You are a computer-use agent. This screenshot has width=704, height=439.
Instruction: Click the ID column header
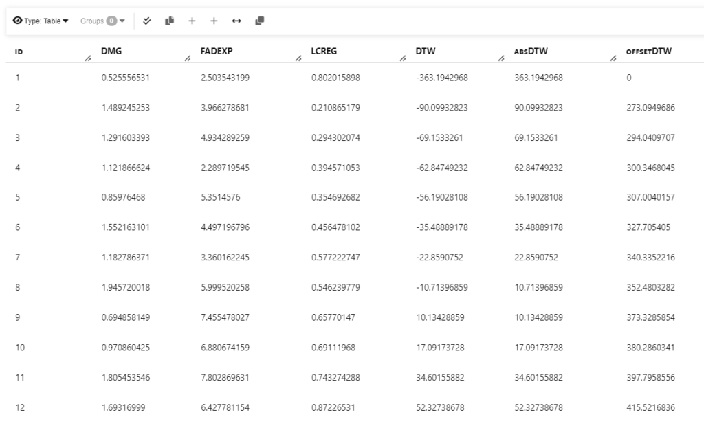point(18,52)
